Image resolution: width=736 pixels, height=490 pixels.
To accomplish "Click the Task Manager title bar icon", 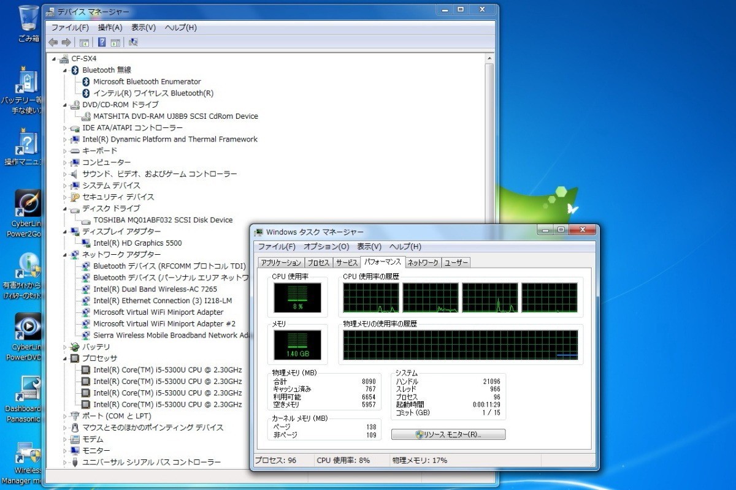I will [259, 232].
